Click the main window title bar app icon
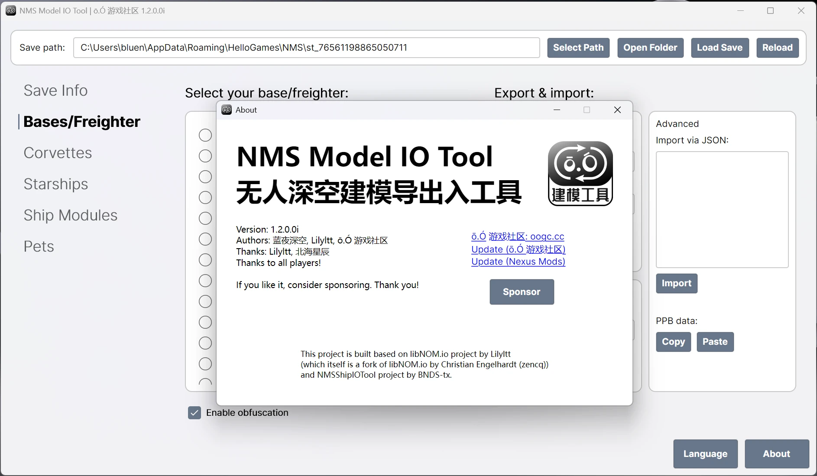 pos(11,11)
